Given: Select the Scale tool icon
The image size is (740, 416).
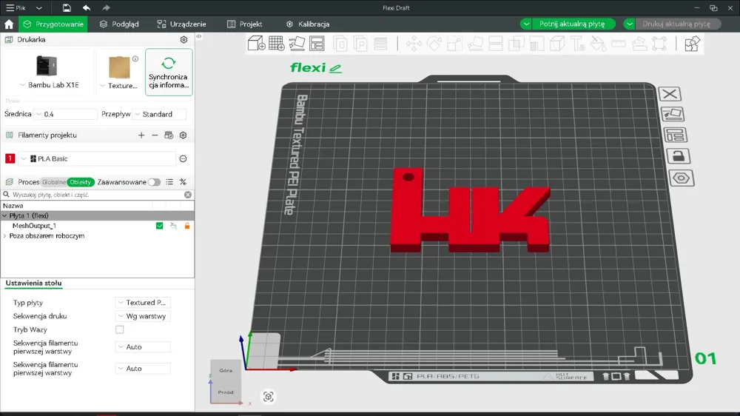Looking at the screenshot, I should point(454,44).
